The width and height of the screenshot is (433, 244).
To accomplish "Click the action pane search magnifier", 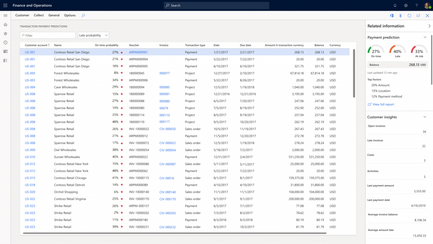I will [x=83, y=15].
